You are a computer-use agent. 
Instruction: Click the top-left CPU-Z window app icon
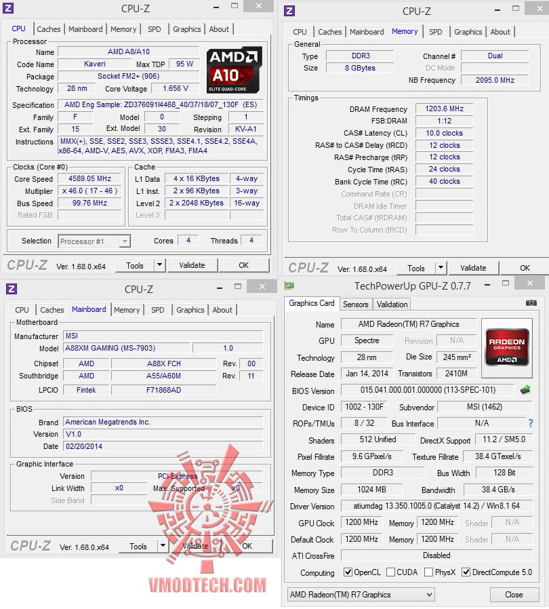point(7,7)
